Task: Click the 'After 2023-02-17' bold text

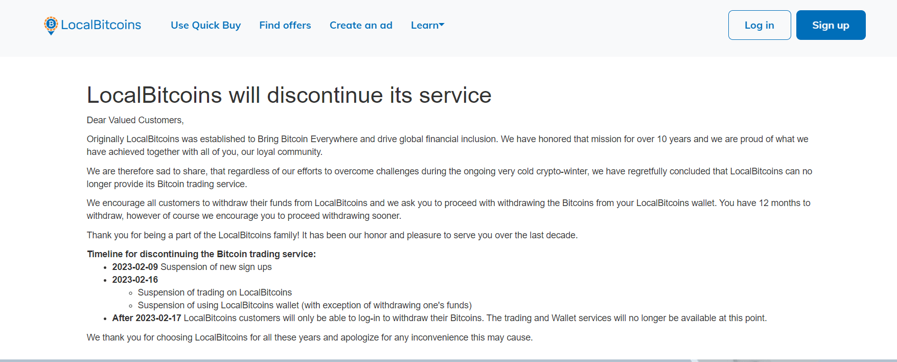Action: pos(147,318)
